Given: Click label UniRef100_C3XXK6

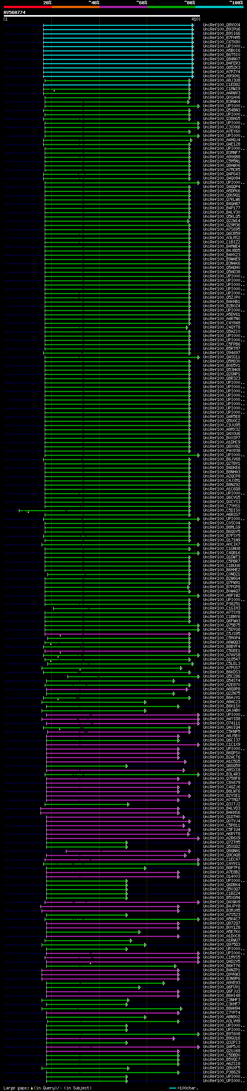Looking at the screenshot, I should pyautogui.click(x=222, y=127).
